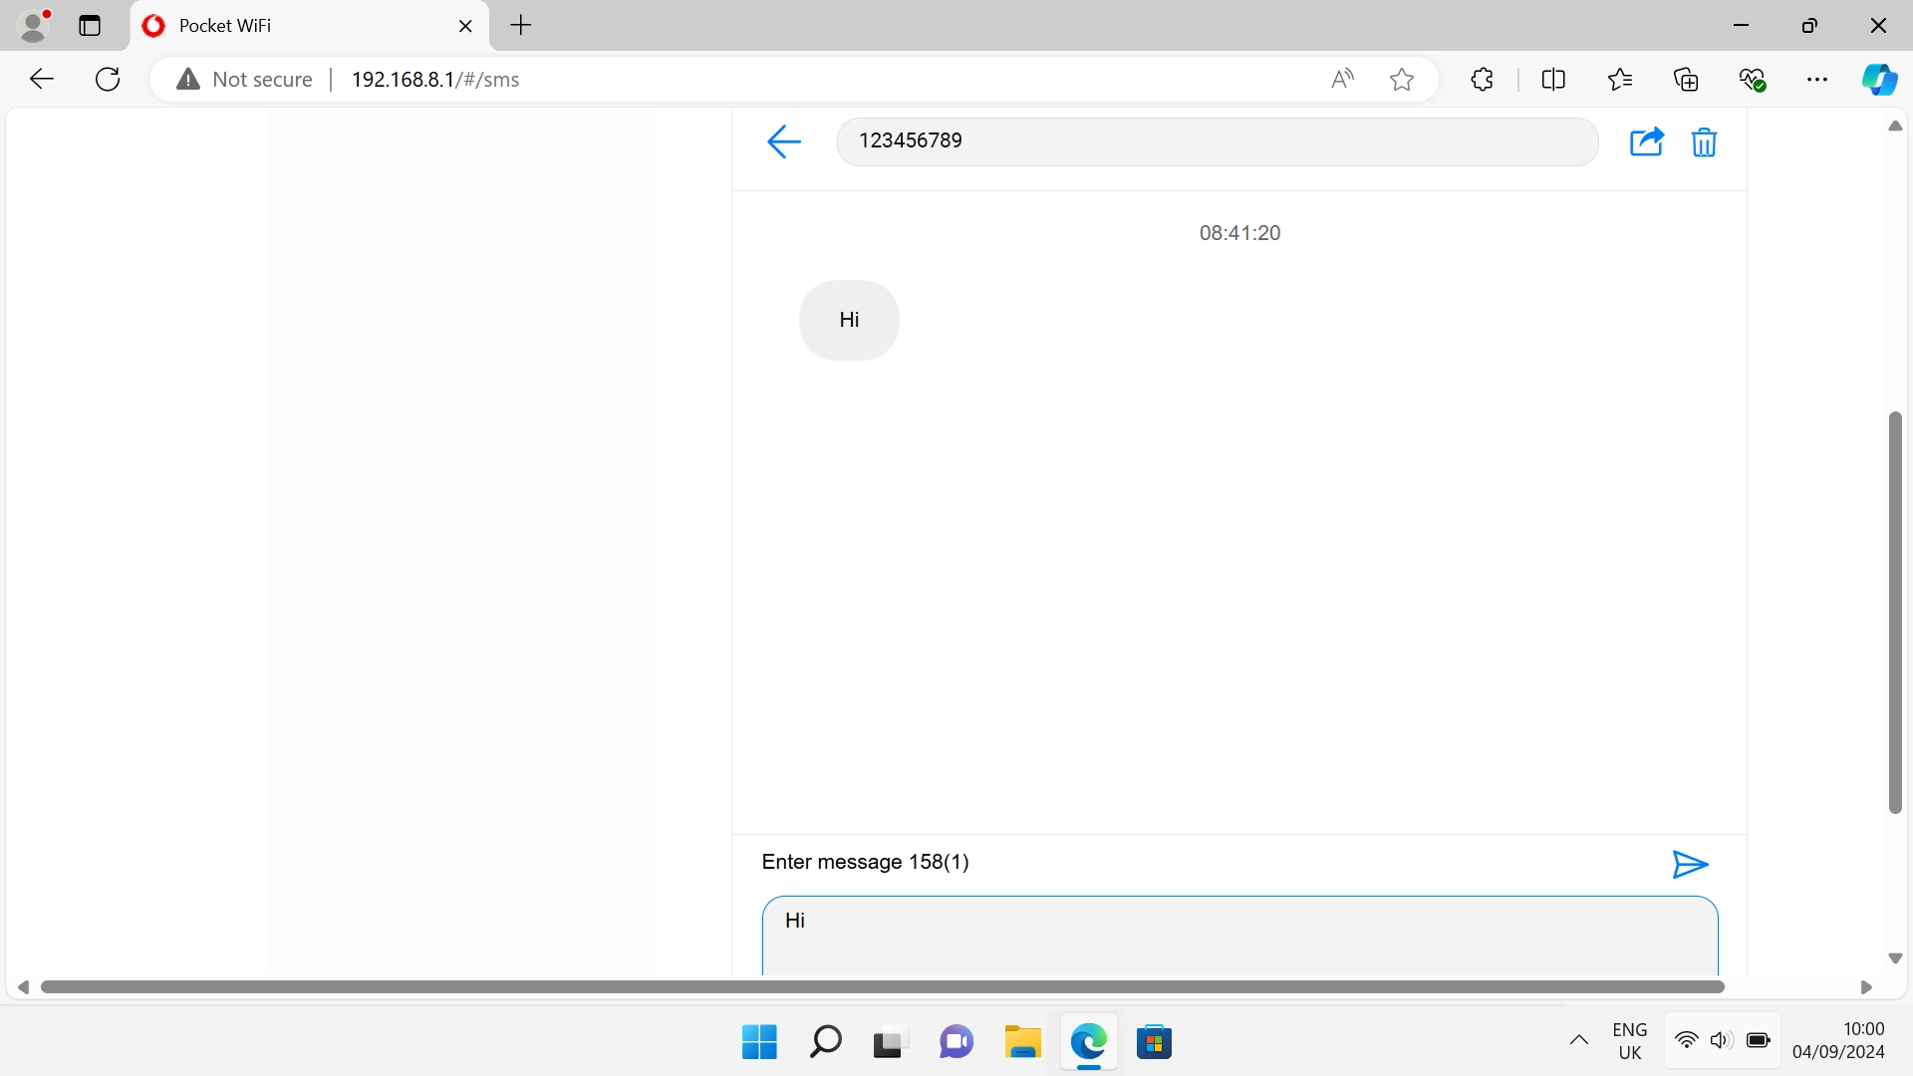Open the Settings and more menu
Screen dimensions: 1913x1076
pos(1818,79)
